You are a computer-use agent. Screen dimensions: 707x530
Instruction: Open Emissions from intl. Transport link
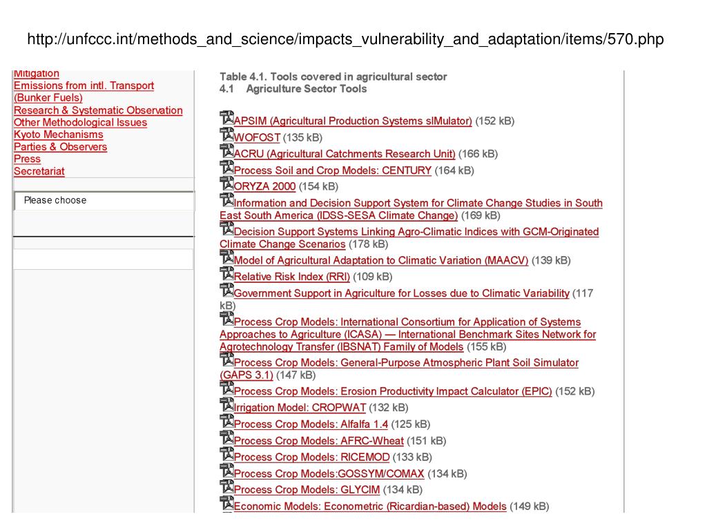tap(84, 92)
